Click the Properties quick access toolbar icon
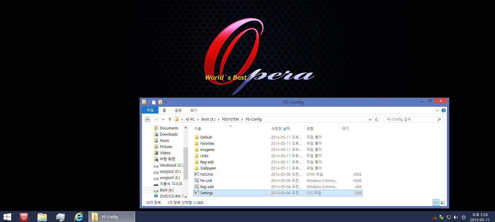 (154, 102)
